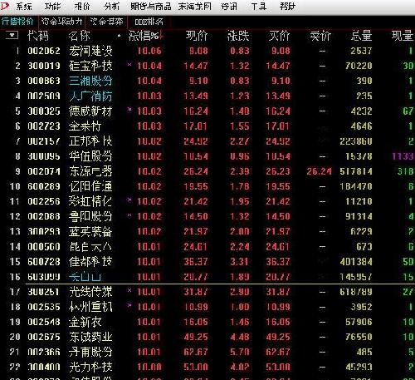Select stock 丹甫股份 in the list
The height and width of the screenshot is (380, 415).
point(90,352)
